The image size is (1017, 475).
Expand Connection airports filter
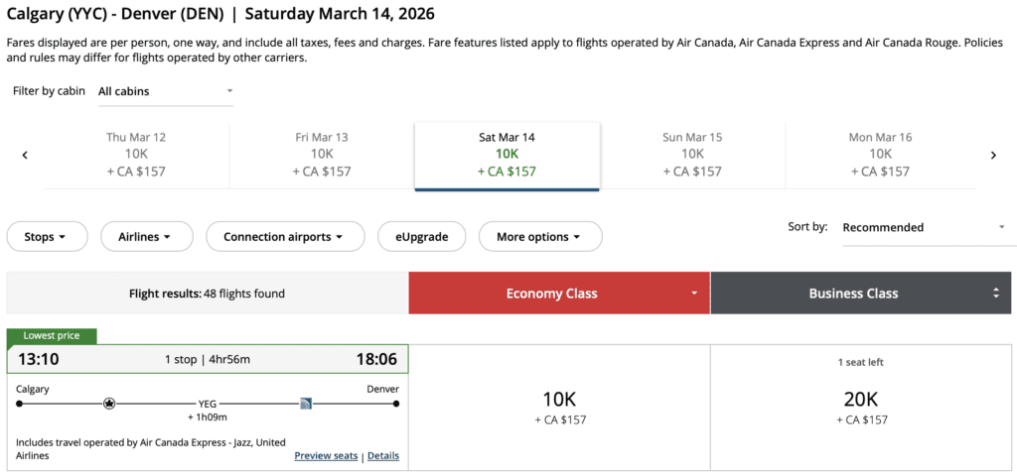click(283, 237)
